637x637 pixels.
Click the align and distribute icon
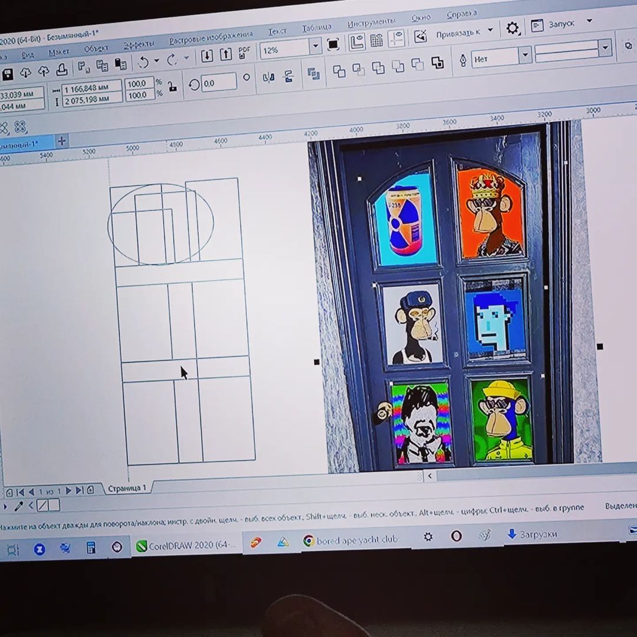[313, 74]
